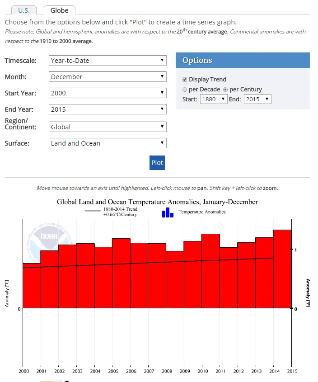The width and height of the screenshot is (318, 382).
Task: Click the black trend line legend marker
Action: 93,211
